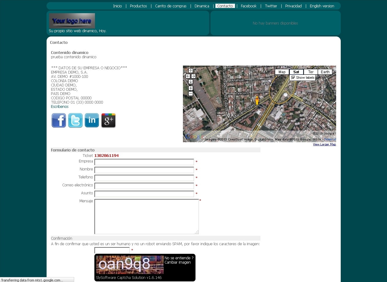Click the 'Transferring data' browser status bar
Image resolution: width=387 pixels, height=282 pixels.
click(x=37, y=280)
